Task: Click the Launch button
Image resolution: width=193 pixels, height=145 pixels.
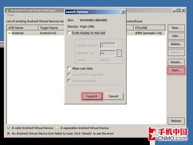Action: (92, 96)
